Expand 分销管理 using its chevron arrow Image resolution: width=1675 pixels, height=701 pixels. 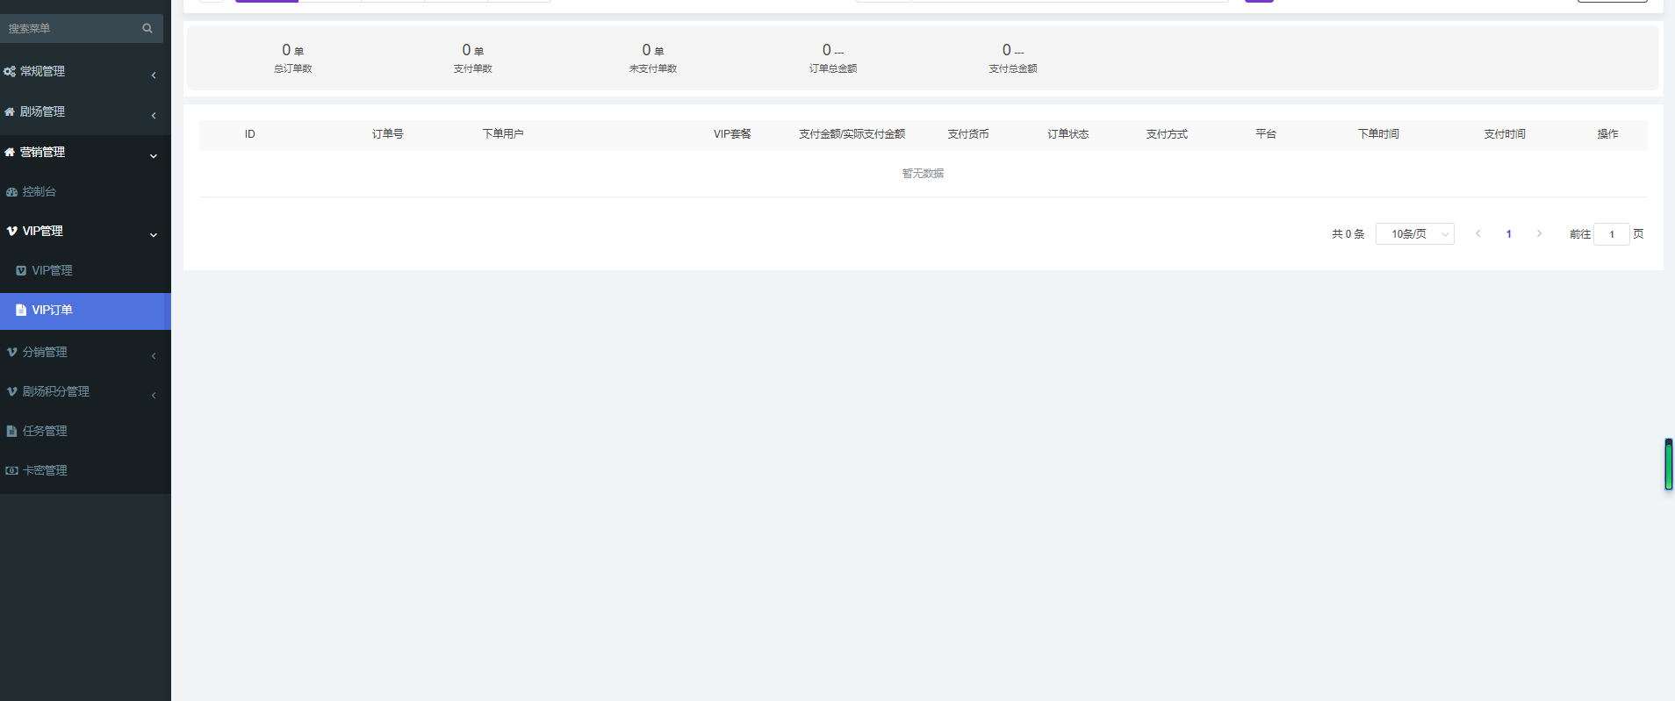coord(154,356)
